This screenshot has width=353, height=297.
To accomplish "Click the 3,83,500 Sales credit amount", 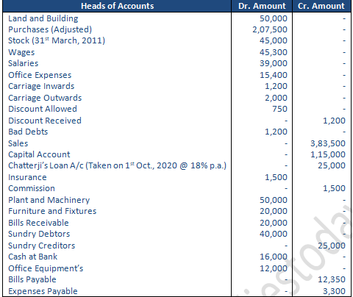I will click(x=328, y=143).
